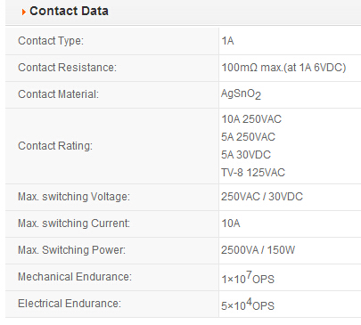Select the Contact Data section header

pyautogui.click(x=69, y=12)
